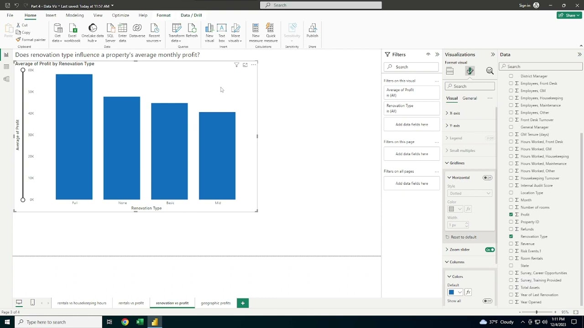Check the Month field
This screenshot has width=584, height=328.
[x=511, y=200]
